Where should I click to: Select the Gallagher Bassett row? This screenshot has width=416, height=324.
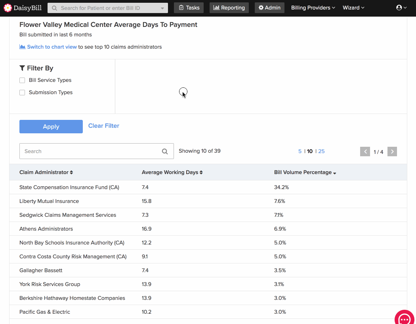208,270
